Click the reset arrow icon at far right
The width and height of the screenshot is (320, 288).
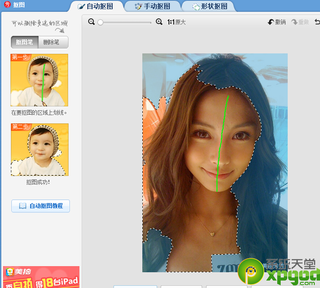(x=317, y=22)
